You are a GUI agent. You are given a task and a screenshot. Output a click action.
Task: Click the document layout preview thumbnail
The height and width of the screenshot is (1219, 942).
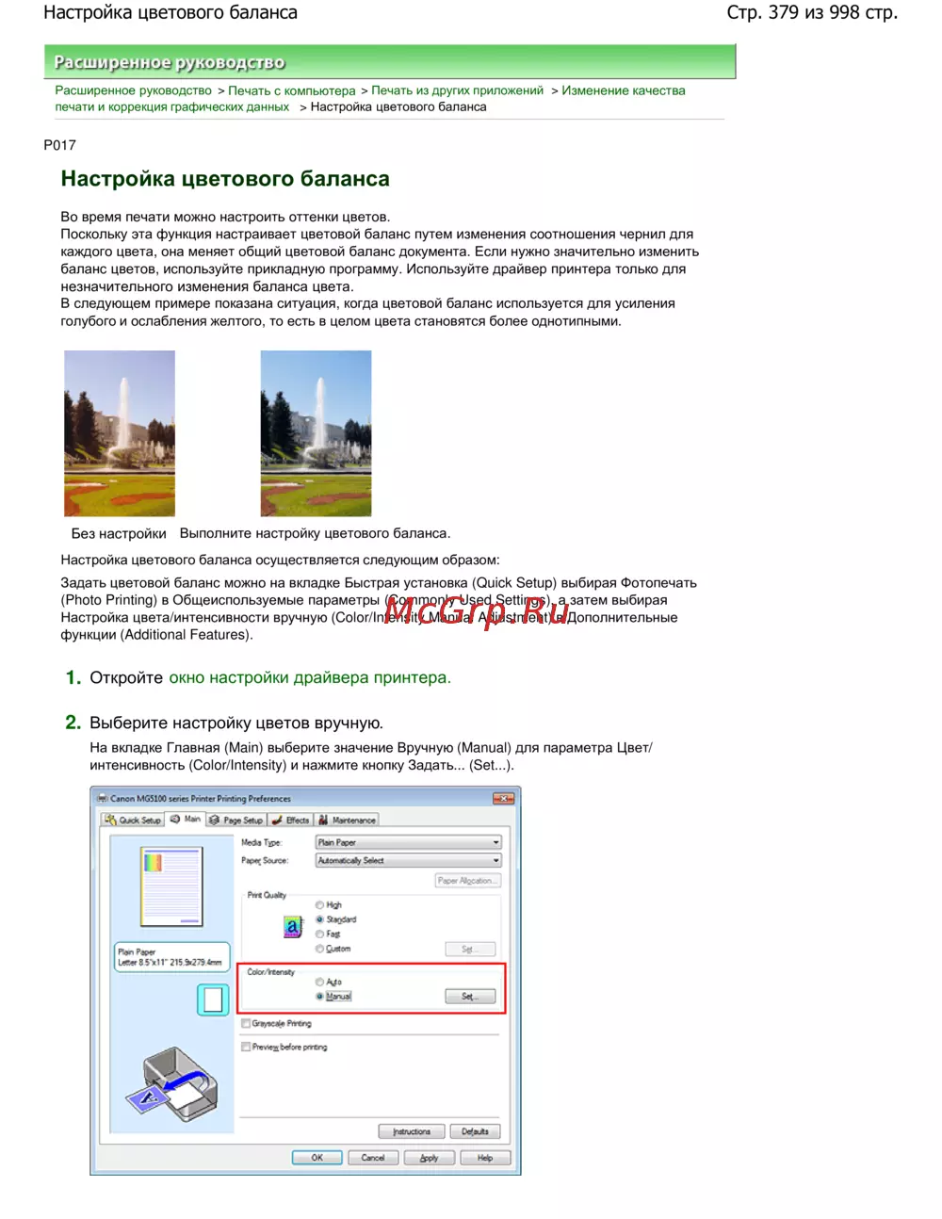click(171, 886)
